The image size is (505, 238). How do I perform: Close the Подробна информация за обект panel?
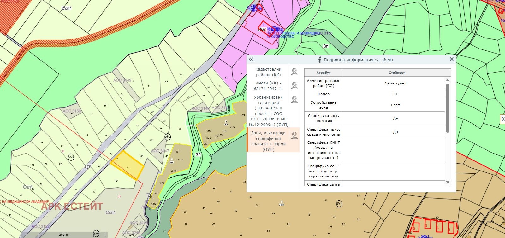[451, 59]
